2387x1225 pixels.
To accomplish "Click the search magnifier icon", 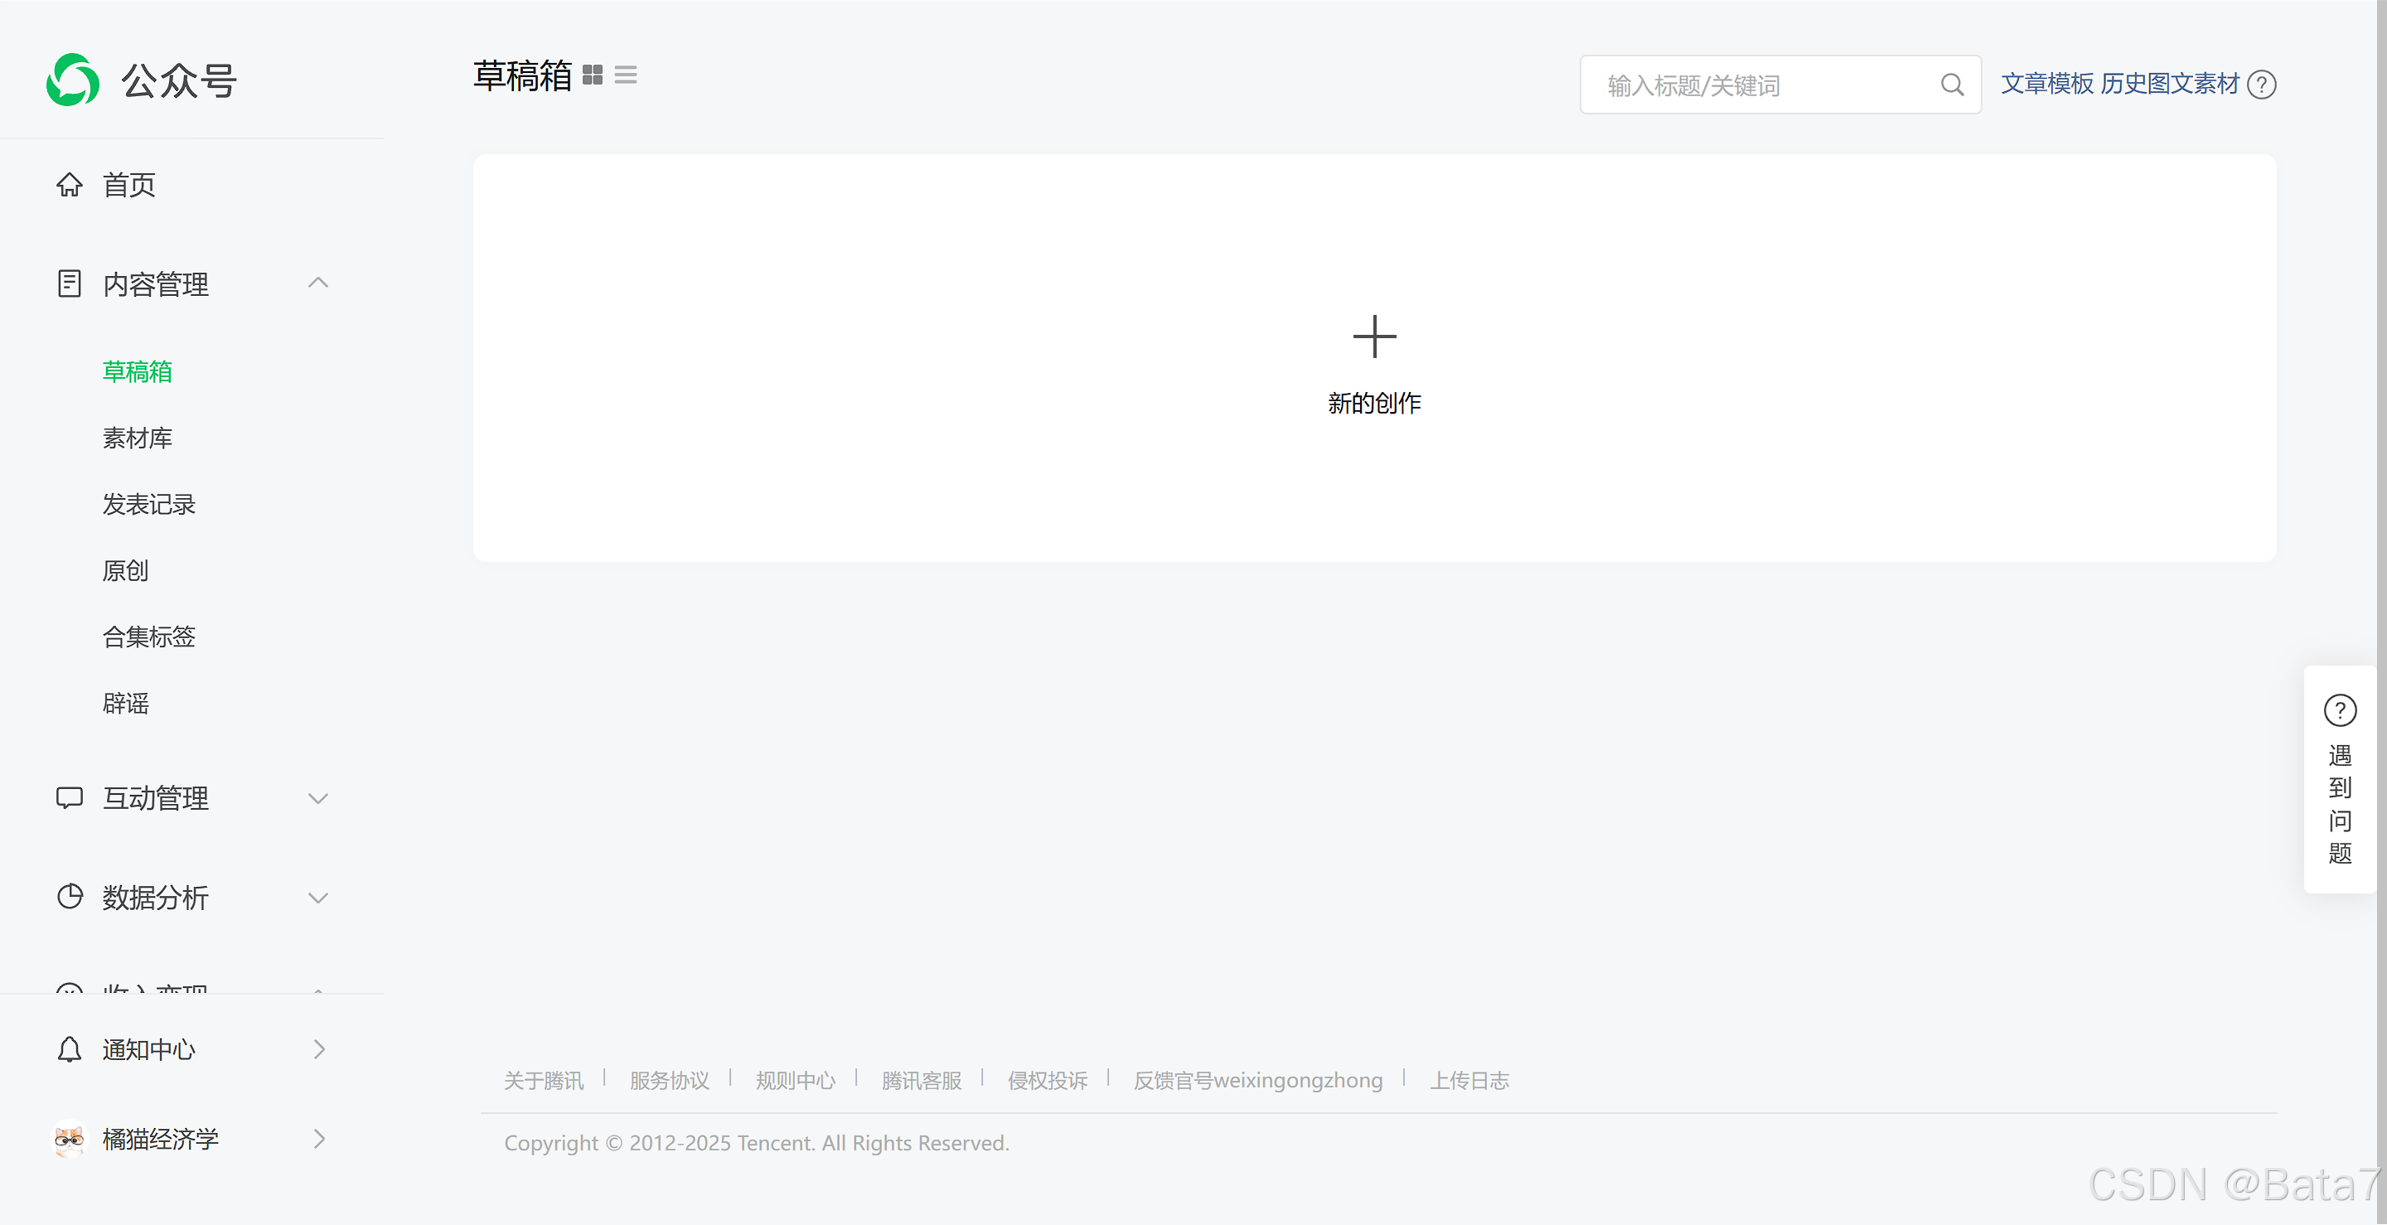I will 1952,85.
